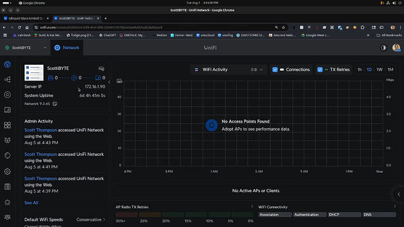The width and height of the screenshot is (404, 227).
Task: Click release notes icon next to Network 9.3.45
Action: point(55,104)
